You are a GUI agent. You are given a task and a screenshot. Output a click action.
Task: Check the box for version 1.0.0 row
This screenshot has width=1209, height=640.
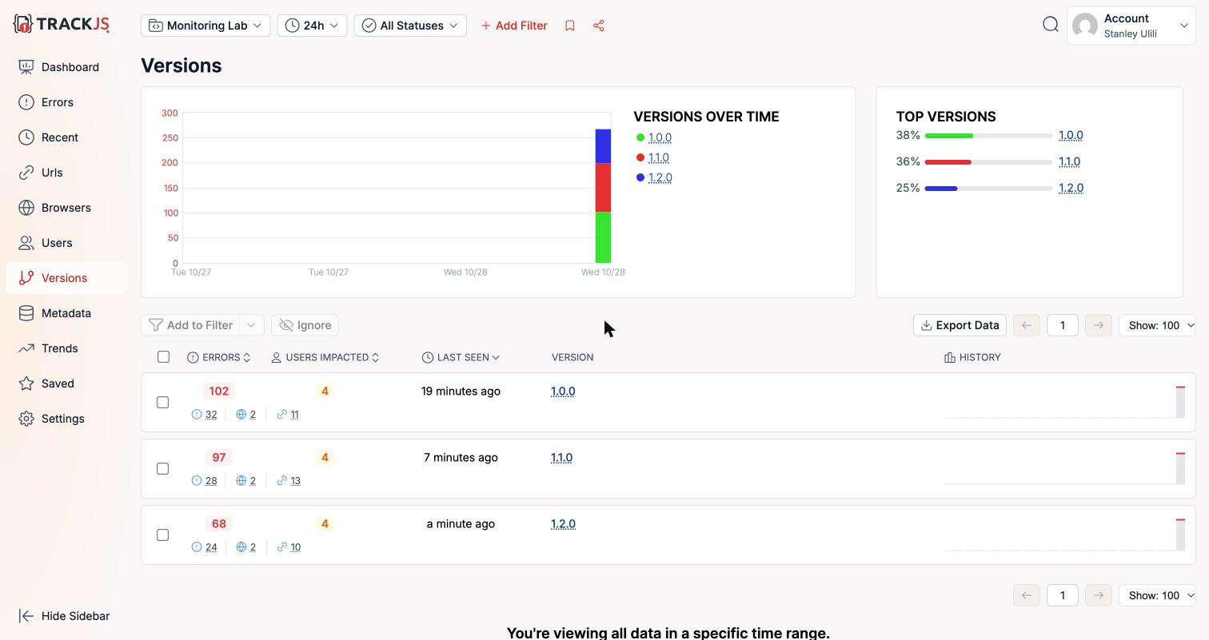click(x=162, y=402)
